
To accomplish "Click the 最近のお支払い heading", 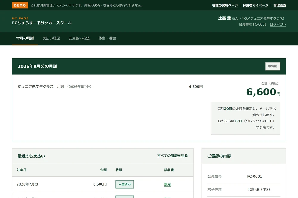I will point(31,156).
